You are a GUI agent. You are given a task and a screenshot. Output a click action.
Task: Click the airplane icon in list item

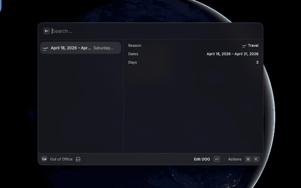coord(46,48)
